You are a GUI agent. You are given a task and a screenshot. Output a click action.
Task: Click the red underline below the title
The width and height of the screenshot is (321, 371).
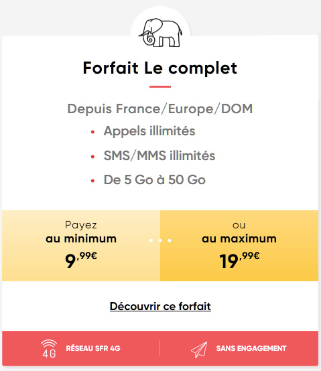[160, 86]
